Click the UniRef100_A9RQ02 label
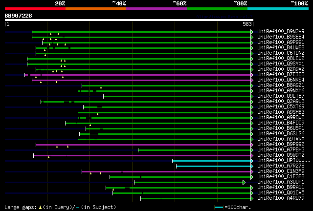Image resolution: width=313 pixels, height=211 pixels. coord(281,118)
